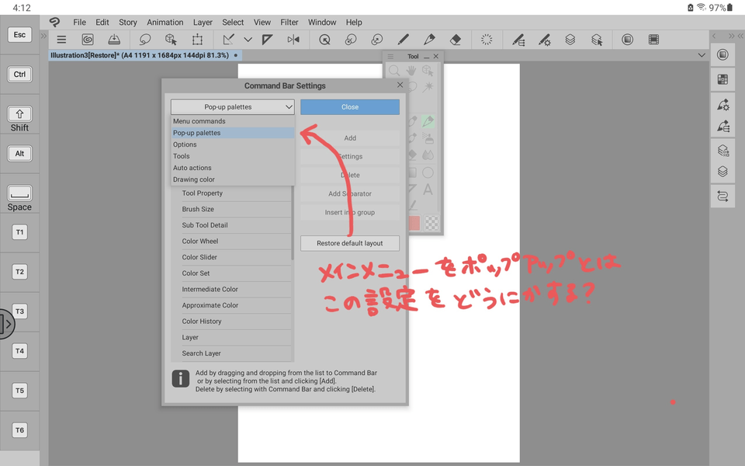Image resolution: width=745 pixels, height=466 pixels.
Task: Open the Pop-up palettes category dropdown
Action: (x=232, y=107)
